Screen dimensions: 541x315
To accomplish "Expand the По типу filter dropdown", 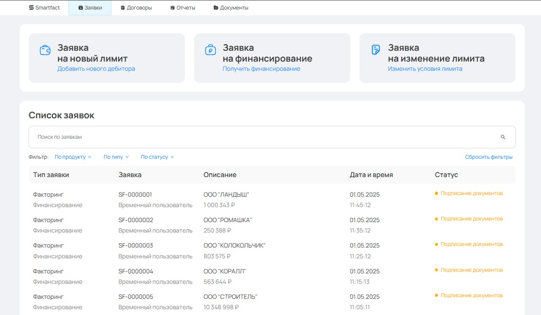I will (115, 157).
